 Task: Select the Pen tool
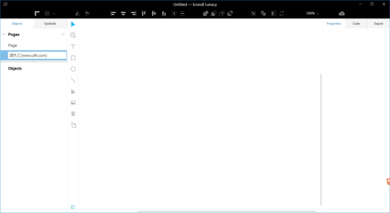pos(73,91)
